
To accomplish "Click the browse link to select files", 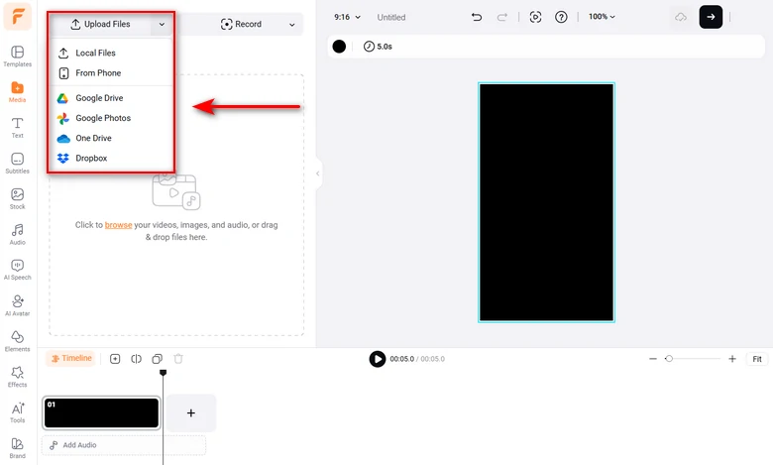I will point(118,225).
